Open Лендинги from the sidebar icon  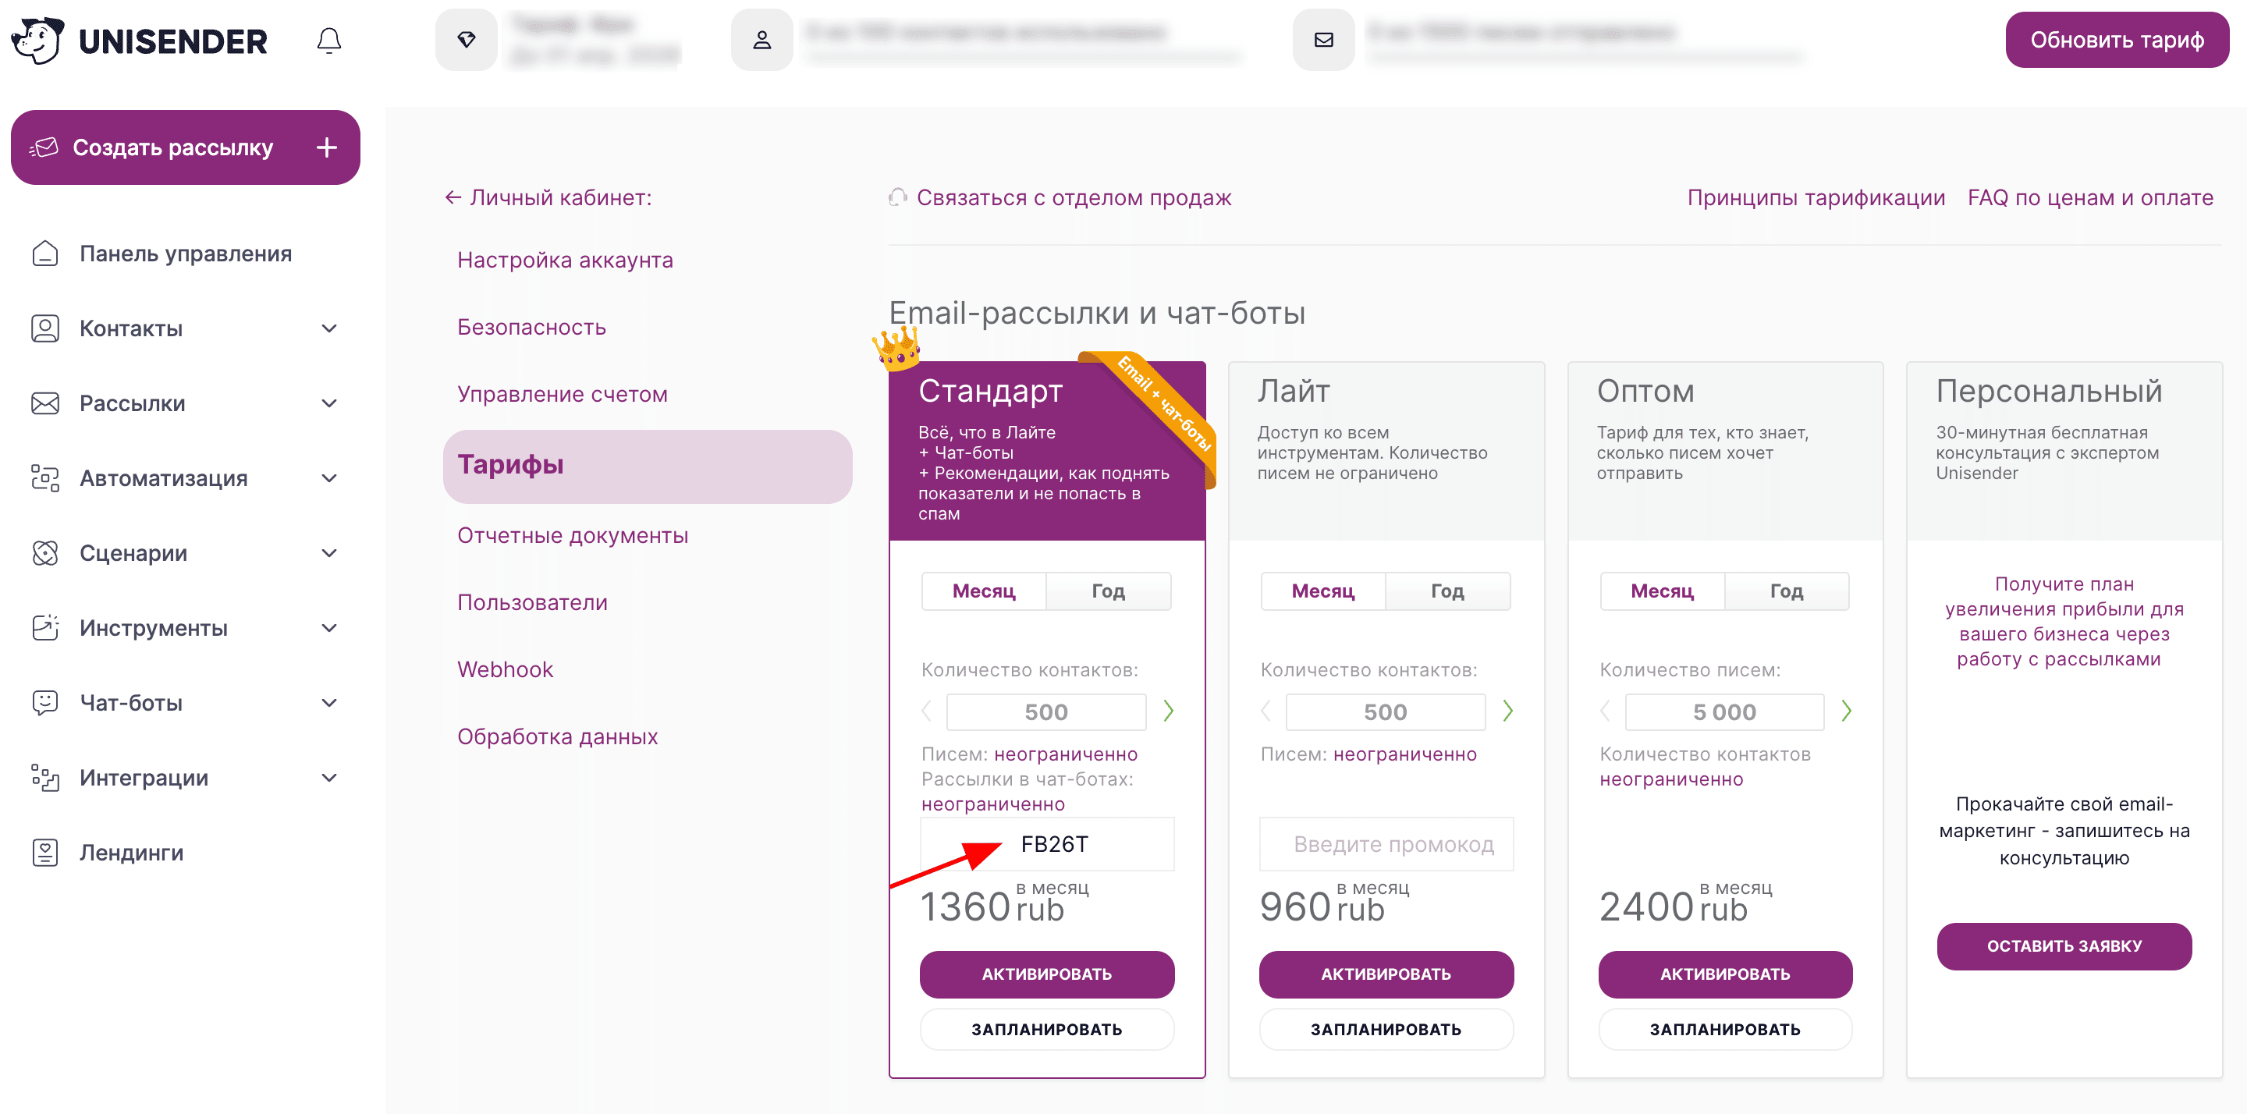[x=45, y=853]
